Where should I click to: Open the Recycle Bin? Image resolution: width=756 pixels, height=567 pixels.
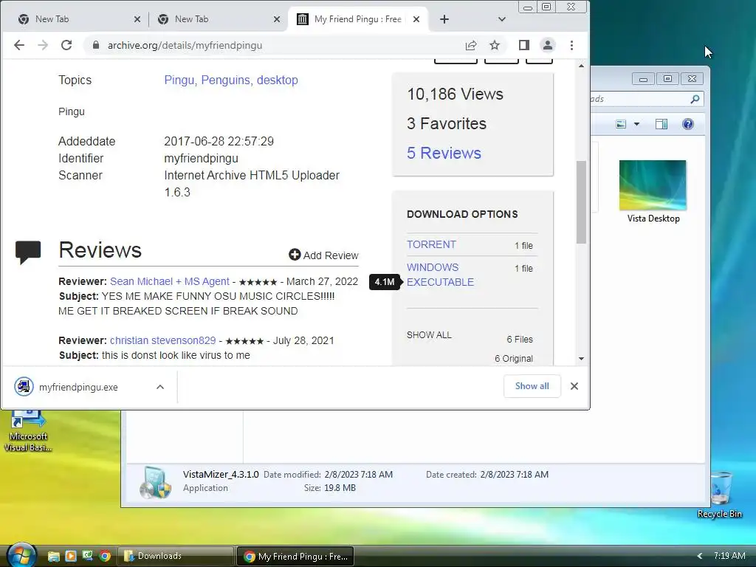point(719,495)
